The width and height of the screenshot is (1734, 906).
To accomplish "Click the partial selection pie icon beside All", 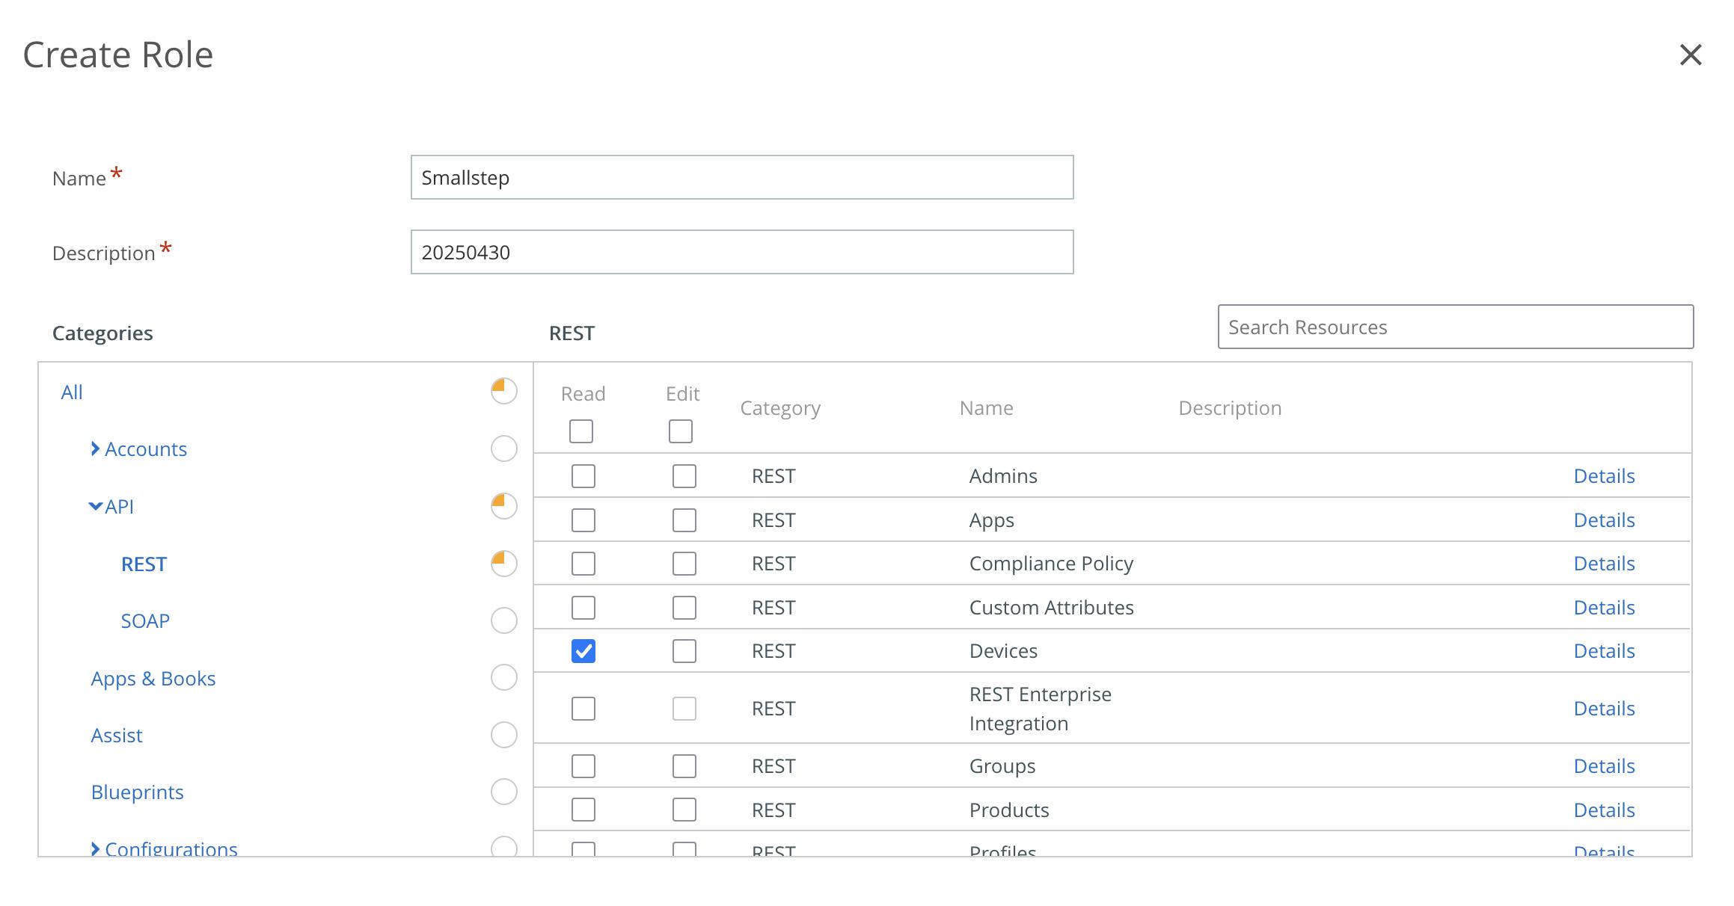I will [x=503, y=390].
